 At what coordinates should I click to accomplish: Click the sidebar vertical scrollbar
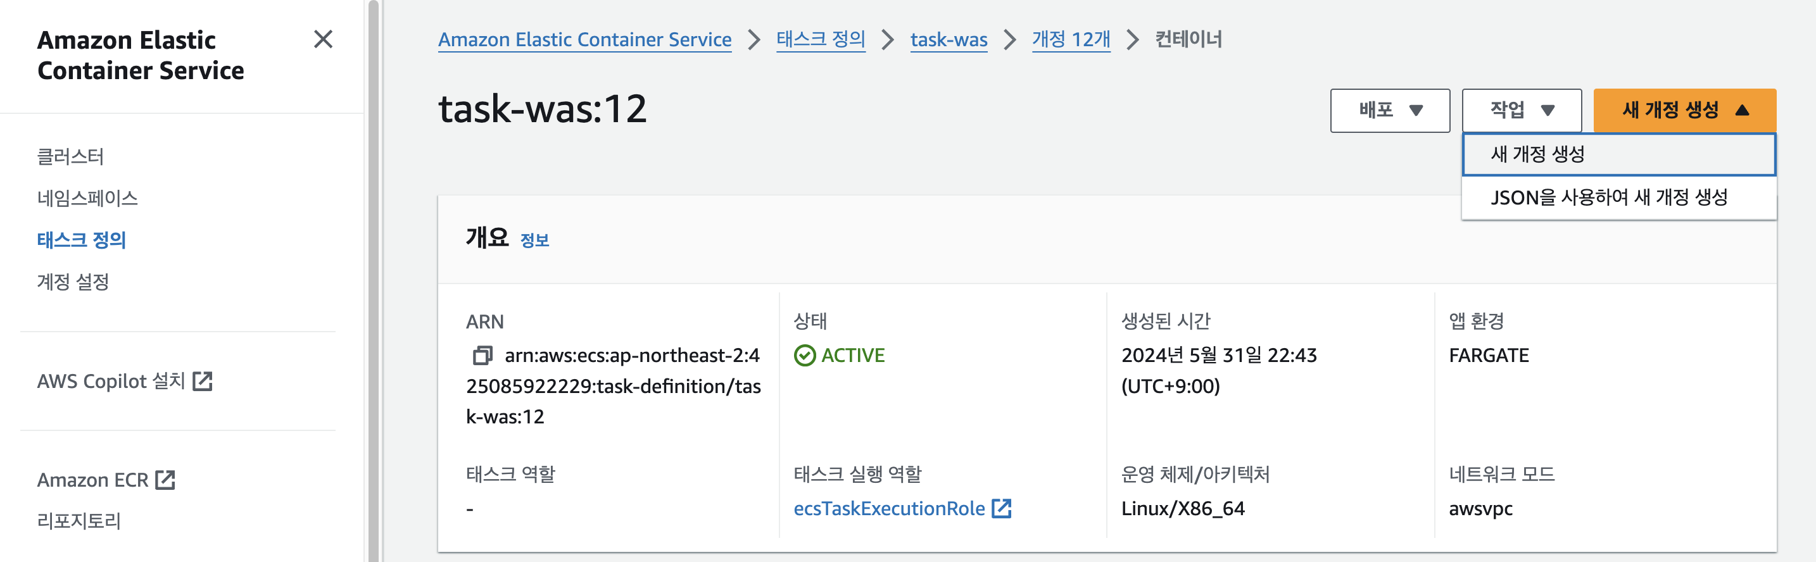374,281
